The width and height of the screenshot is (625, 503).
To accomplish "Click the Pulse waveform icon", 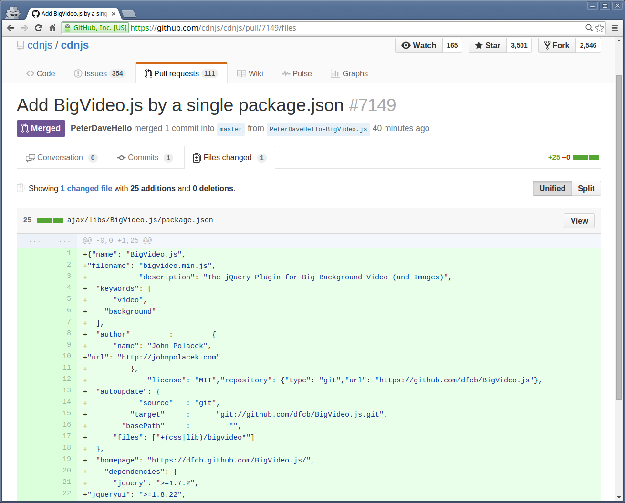I will tap(286, 73).
